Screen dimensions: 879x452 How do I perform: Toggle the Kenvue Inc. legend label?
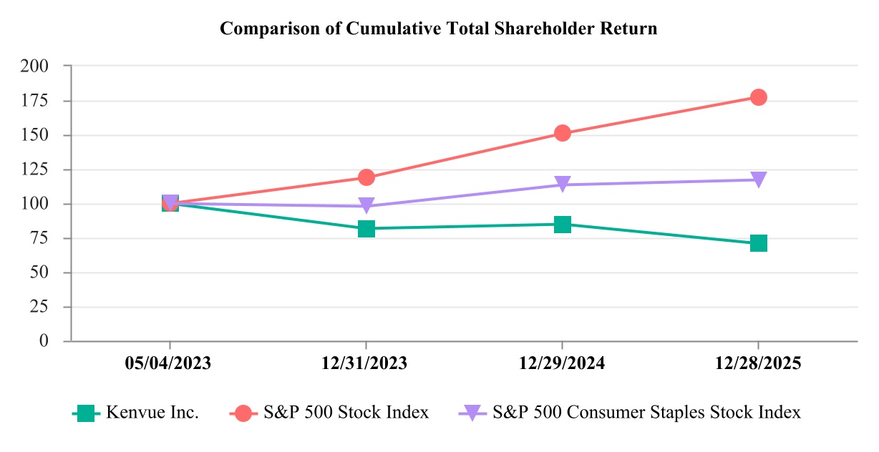pos(152,413)
